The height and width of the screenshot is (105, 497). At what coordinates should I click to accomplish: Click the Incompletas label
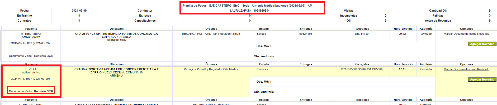(348, 16)
